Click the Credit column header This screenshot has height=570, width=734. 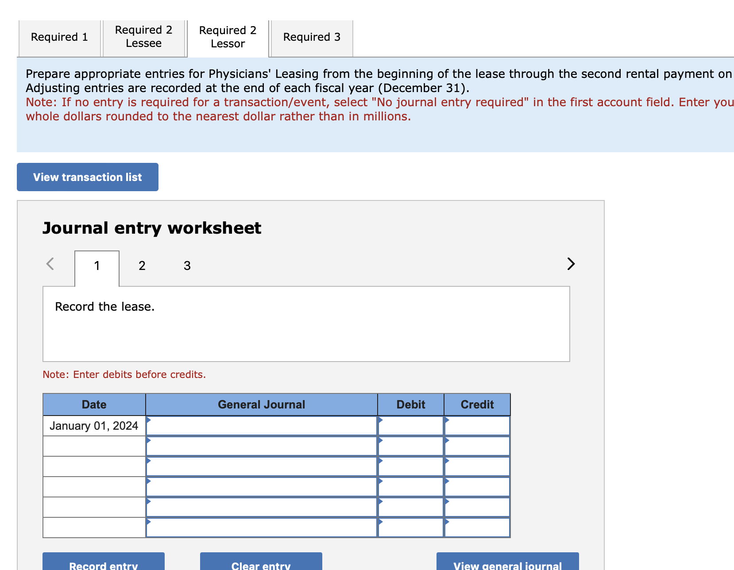tap(477, 404)
